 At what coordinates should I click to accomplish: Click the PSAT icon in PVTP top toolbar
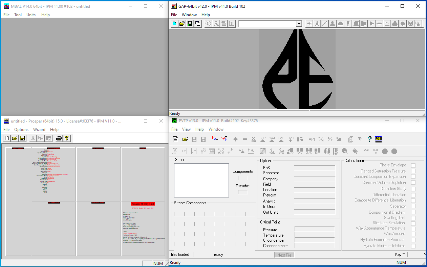272,139
